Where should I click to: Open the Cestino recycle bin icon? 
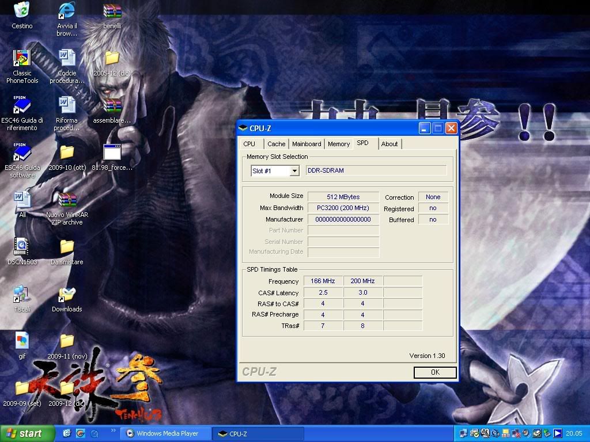click(x=22, y=10)
